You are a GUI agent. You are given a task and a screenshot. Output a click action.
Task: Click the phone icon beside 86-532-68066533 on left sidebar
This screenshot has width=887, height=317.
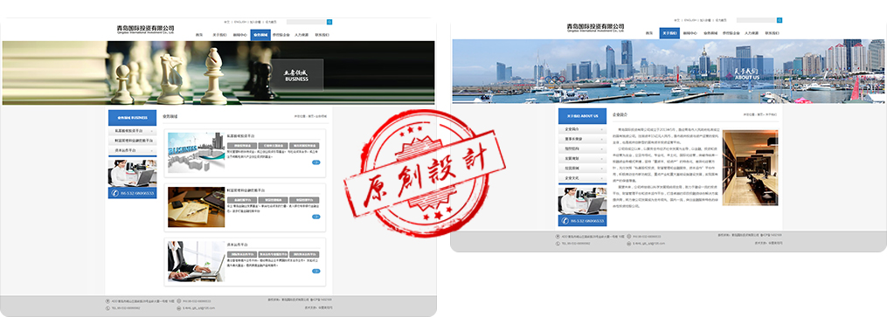click(115, 193)
